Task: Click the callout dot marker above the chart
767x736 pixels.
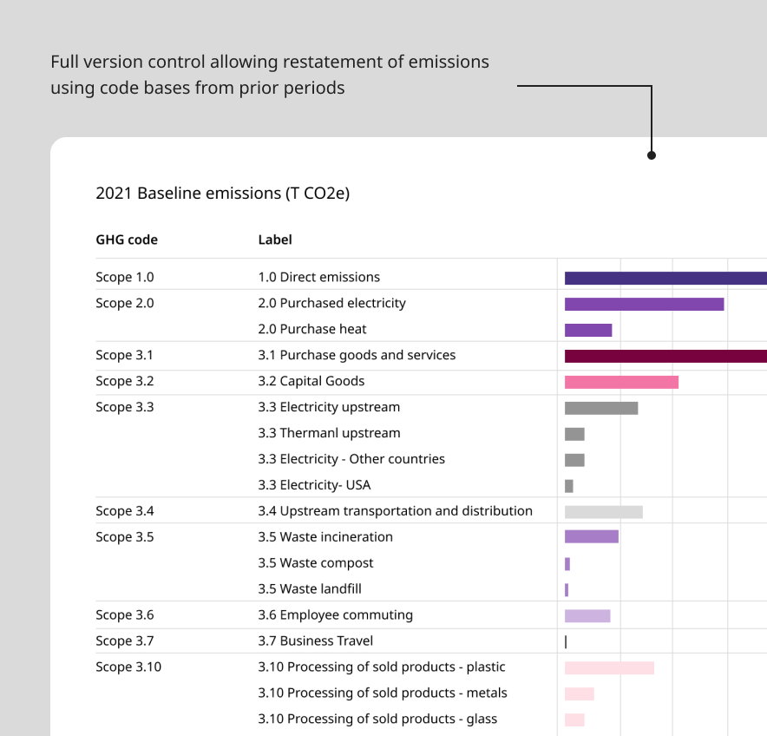Action: point(652,155)
